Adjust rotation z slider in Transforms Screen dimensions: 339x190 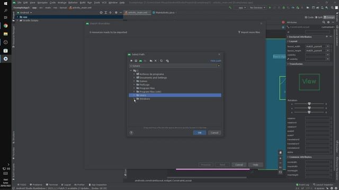[x=309, y=112]
